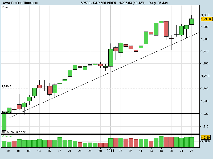The width and height of the screenshot is (213, 159).
Task: Click the 1,280 price axis label
Action: (x=205, y=39)
